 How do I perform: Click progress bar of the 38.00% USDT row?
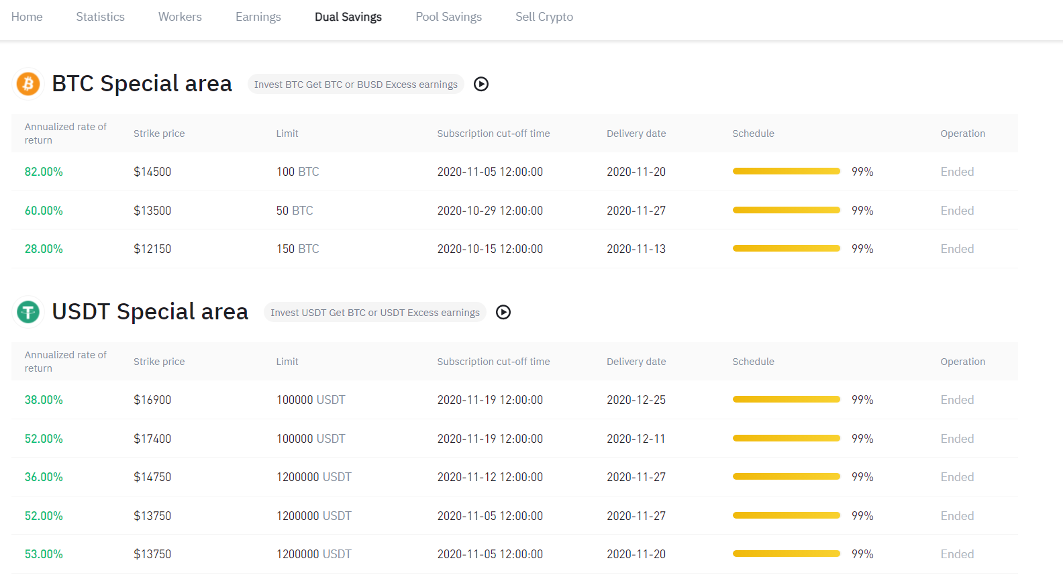tap(787, 399)
